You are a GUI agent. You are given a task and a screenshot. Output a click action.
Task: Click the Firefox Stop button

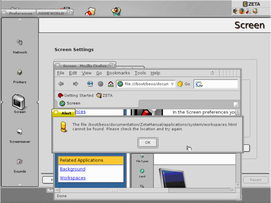[100, 84]
